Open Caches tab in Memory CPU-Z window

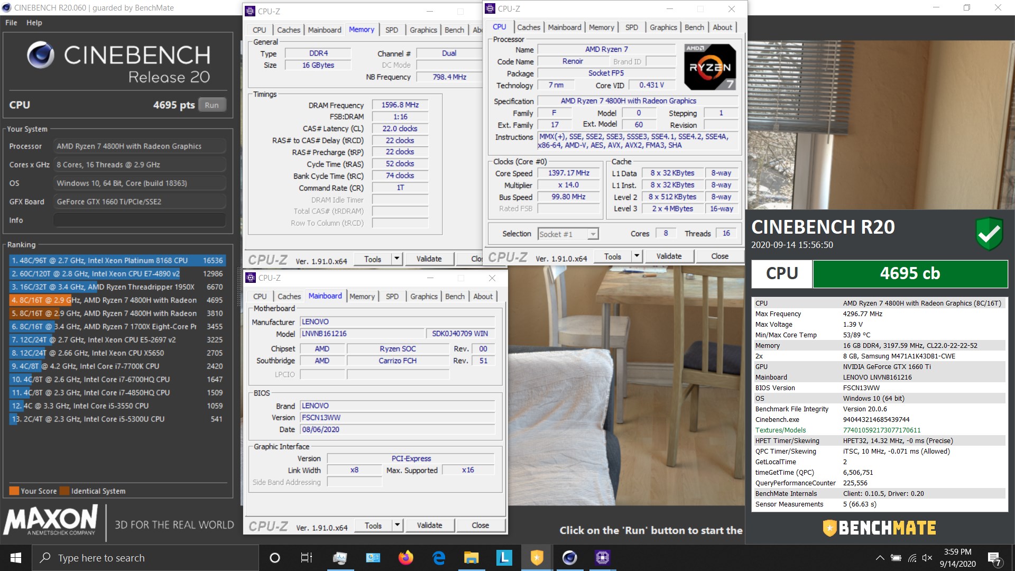pyautogui.click(x=289, y=30)
